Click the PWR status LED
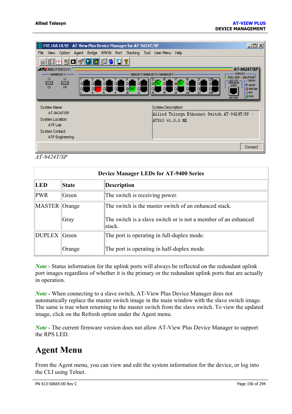The width and height of the screenshot is (292, 414). pyautogui.click(x=247, y=96)
